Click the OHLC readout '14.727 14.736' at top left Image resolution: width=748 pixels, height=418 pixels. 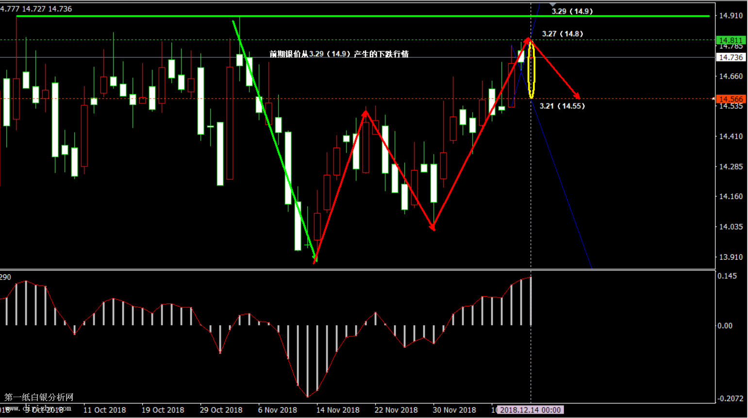pyautogui.click(x=48, y=9)
